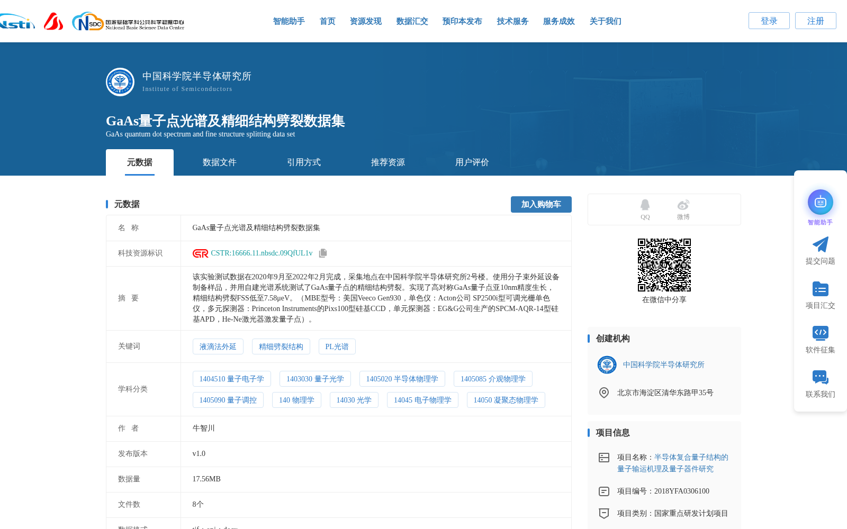847x529 pixels.
Task: Click the header title 中国科学院半导体研究所
Action: tap(197, 76)
